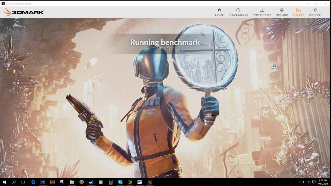Open the clock showing 8:07 PM

(x=323, y=182)
